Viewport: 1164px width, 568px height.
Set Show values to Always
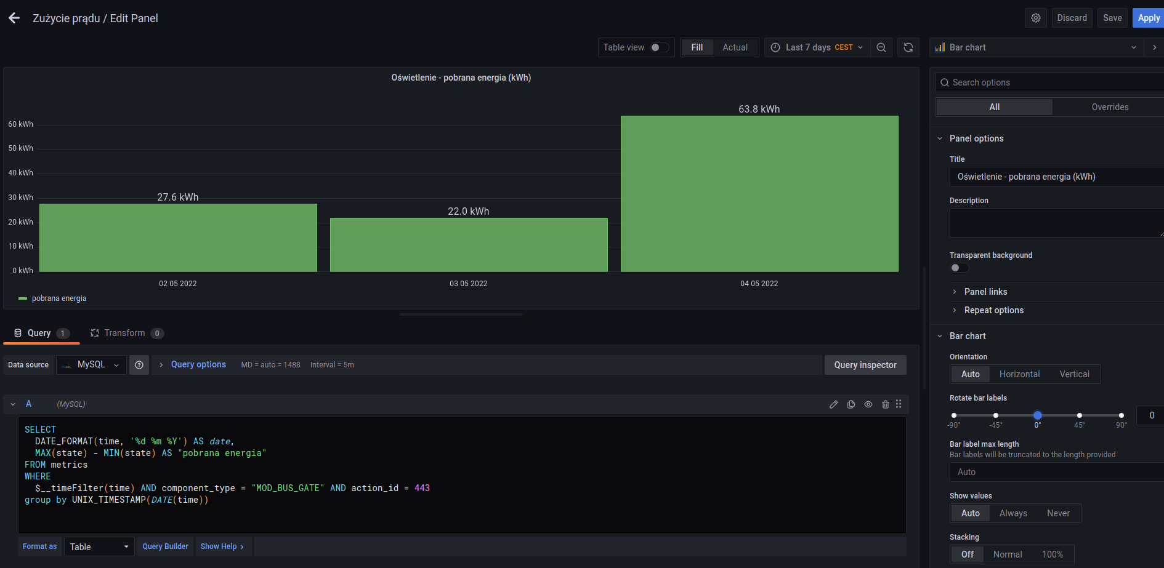point(1013,513)
